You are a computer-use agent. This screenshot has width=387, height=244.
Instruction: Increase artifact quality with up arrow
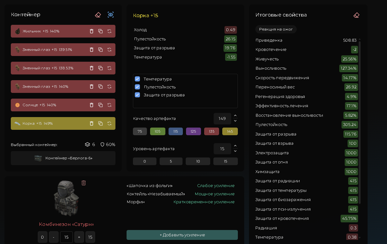pos(235,116)
